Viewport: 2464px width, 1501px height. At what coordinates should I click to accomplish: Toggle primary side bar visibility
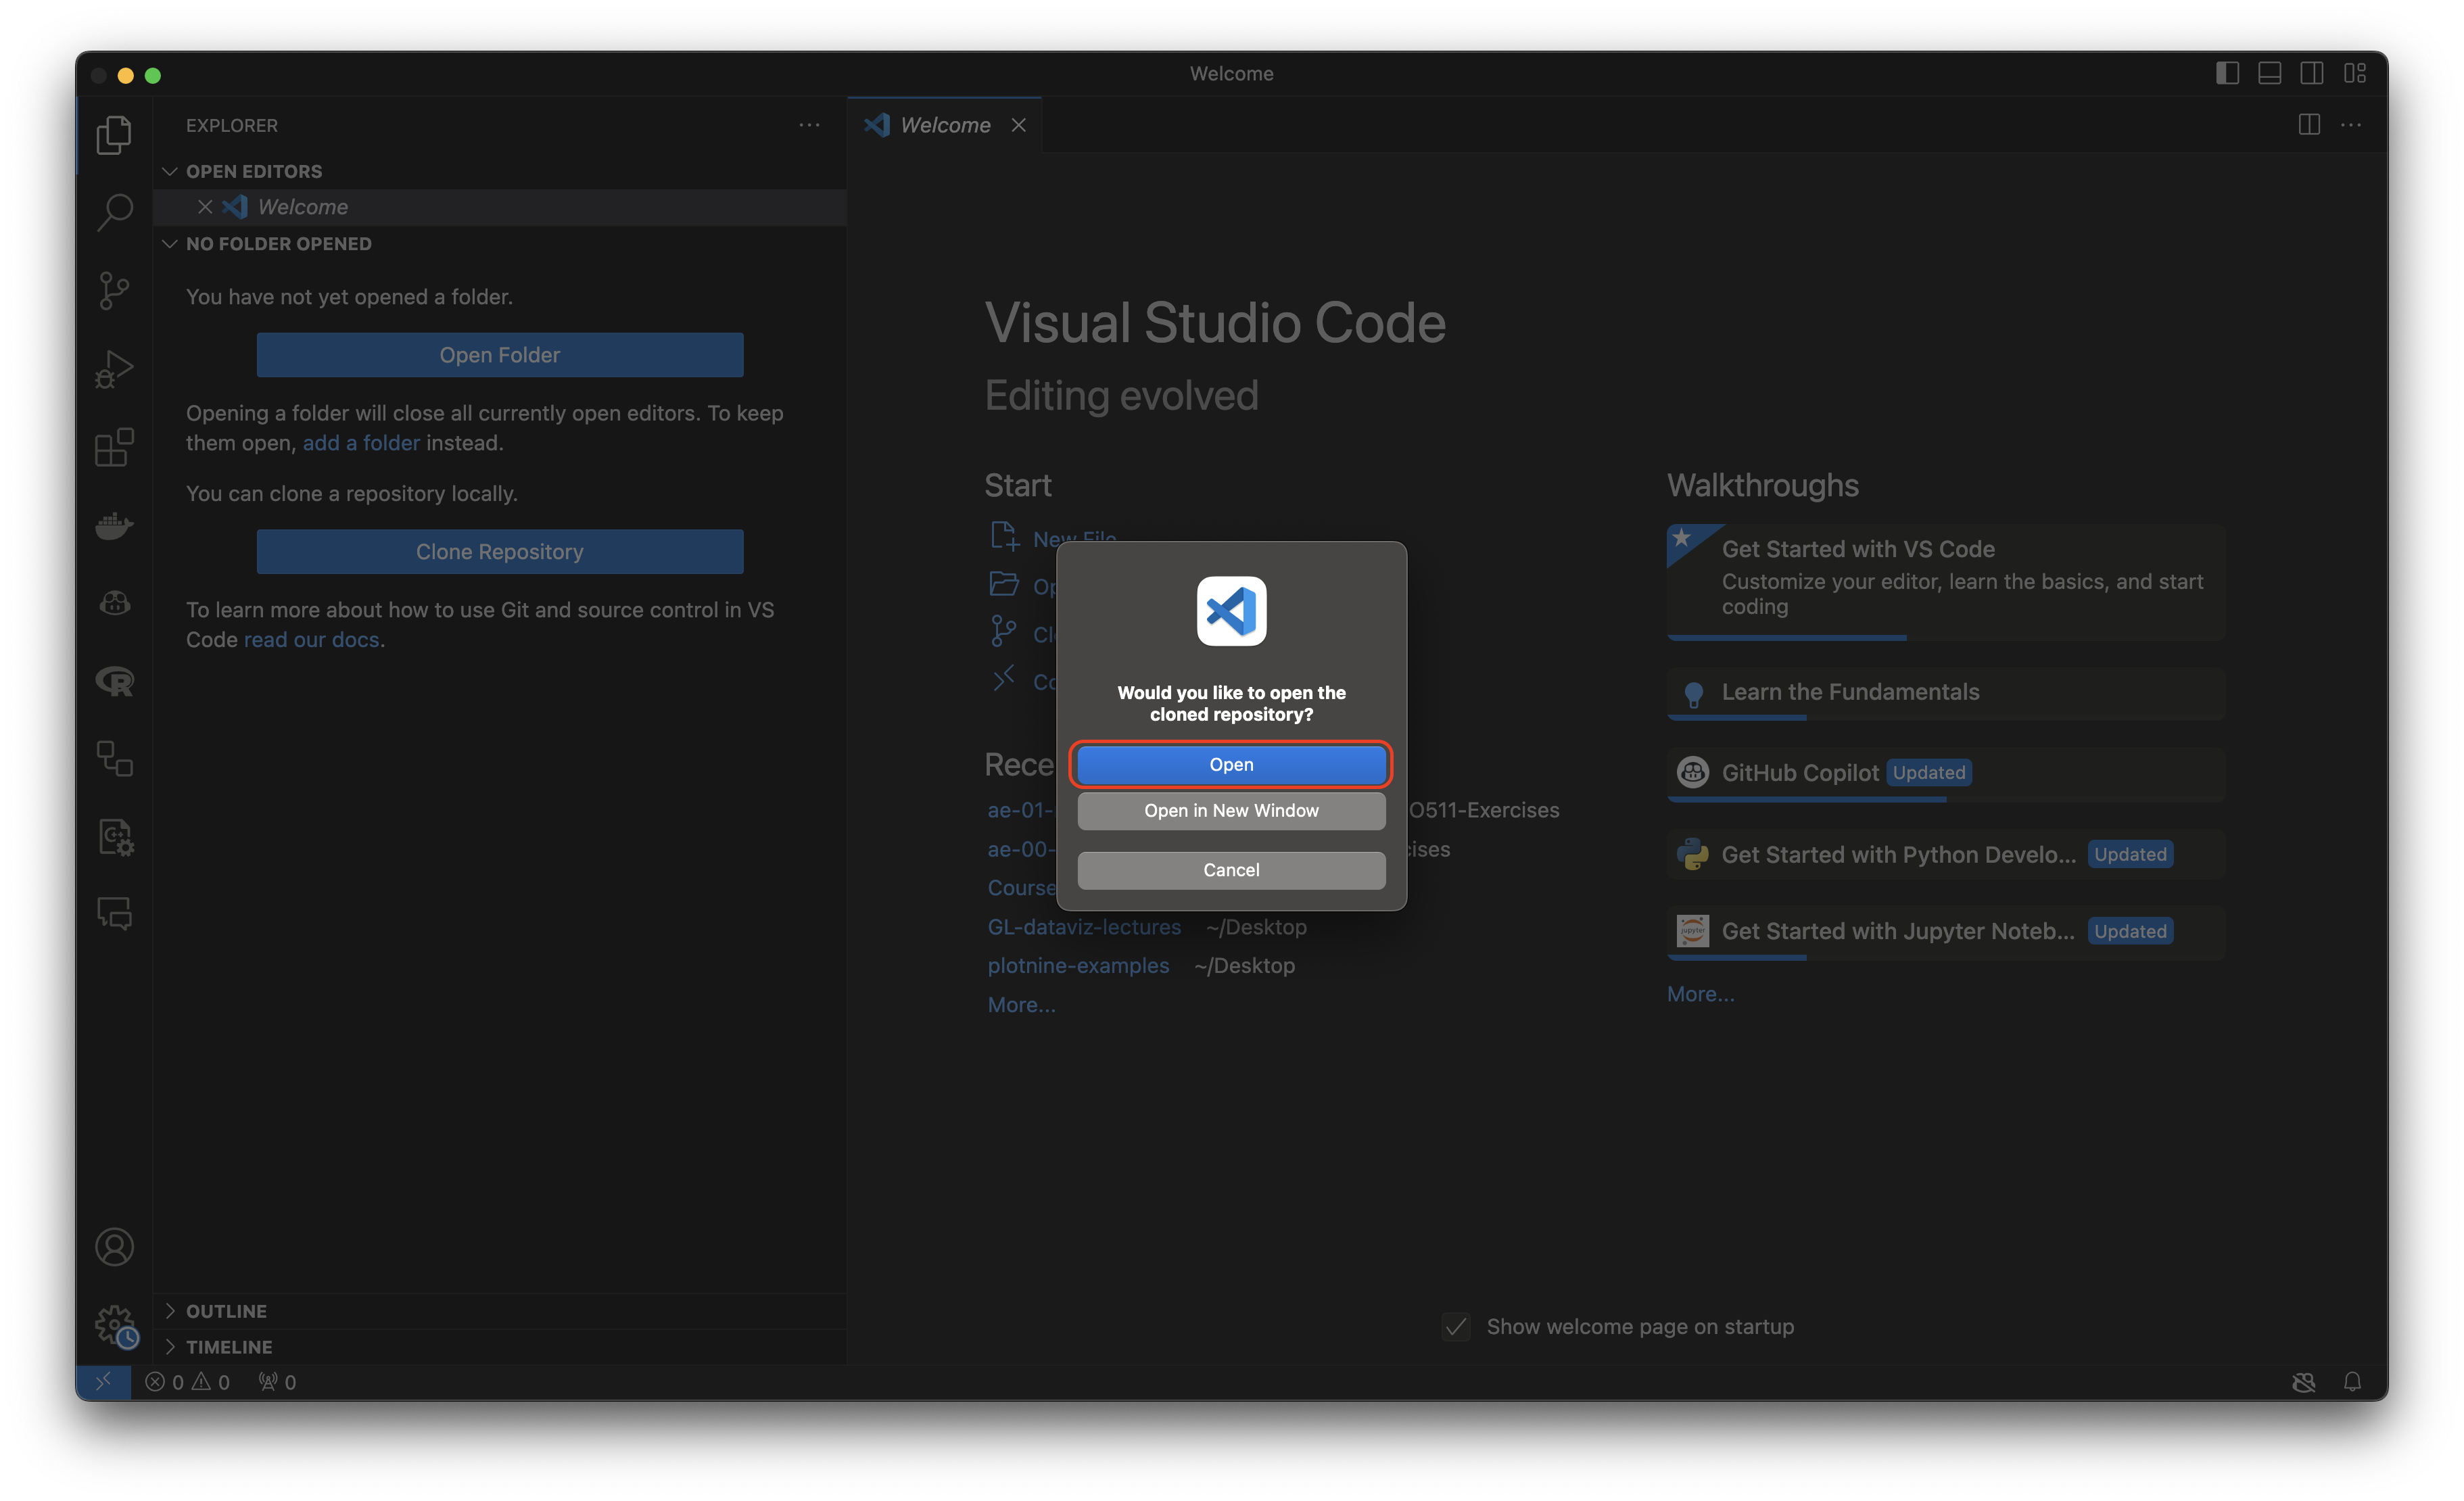2227,73
